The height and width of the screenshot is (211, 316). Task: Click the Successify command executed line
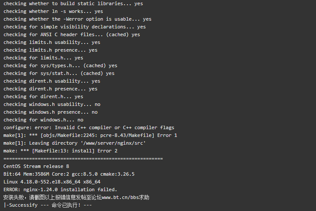click(47, 205)
